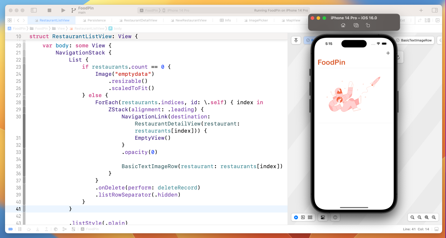Open canvas device settings button

pos(323,217)
